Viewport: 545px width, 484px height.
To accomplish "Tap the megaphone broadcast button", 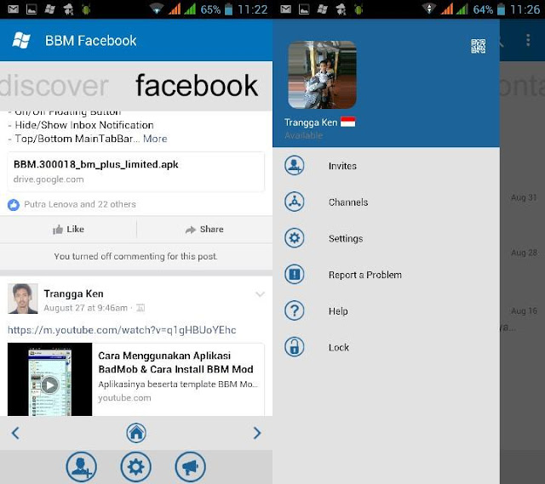I will tap(191, 467).
